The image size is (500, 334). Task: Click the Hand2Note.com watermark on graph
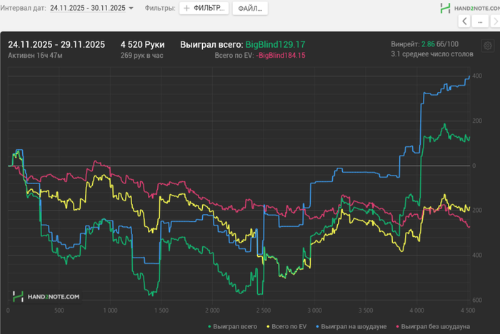[46, 295]
